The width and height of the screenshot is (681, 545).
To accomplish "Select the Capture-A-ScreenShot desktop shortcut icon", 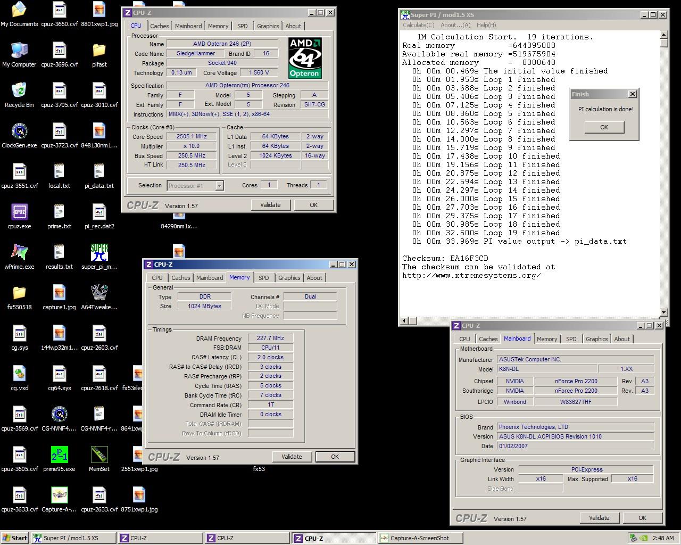I will click(x=59, y=495).
